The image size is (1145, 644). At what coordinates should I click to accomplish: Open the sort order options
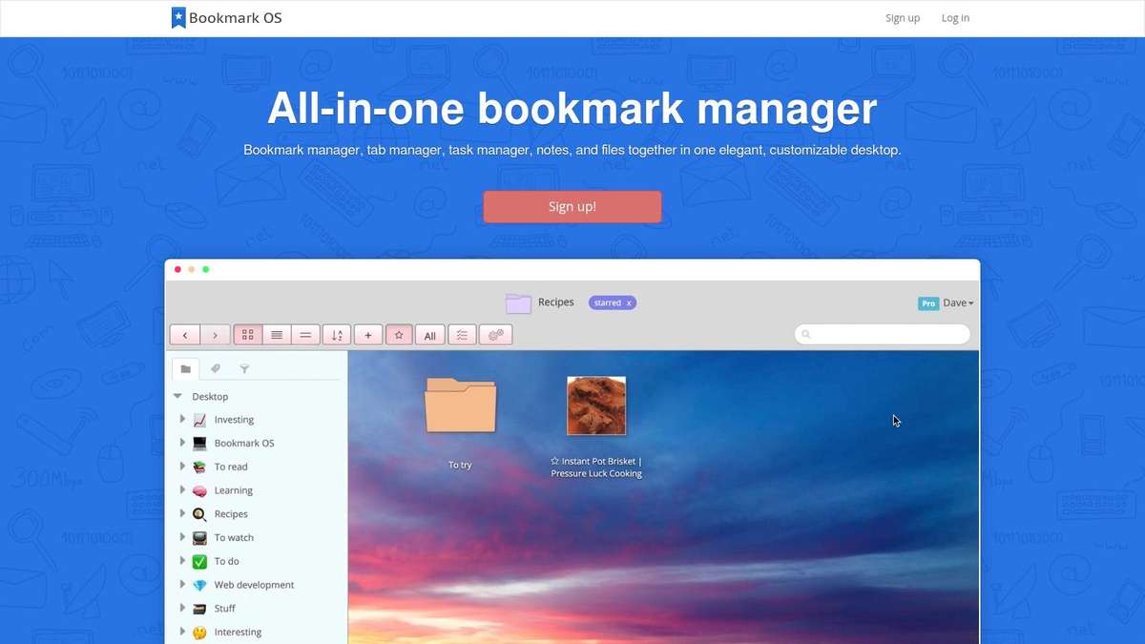click(335, 334)
